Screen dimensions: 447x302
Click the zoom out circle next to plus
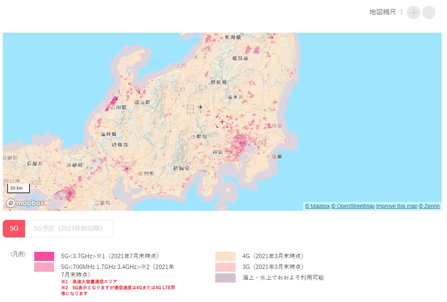click(x=429, y=12)
